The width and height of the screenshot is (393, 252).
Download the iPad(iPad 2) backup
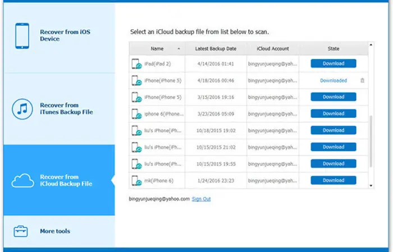[333, 63]
